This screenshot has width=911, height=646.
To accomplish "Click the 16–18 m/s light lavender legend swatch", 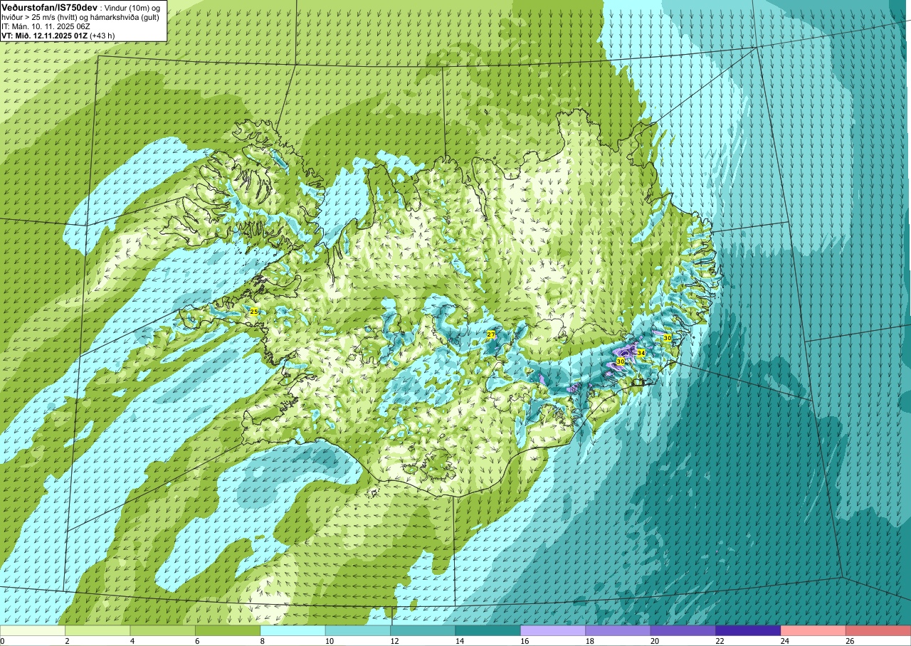I will coord(553,631).
